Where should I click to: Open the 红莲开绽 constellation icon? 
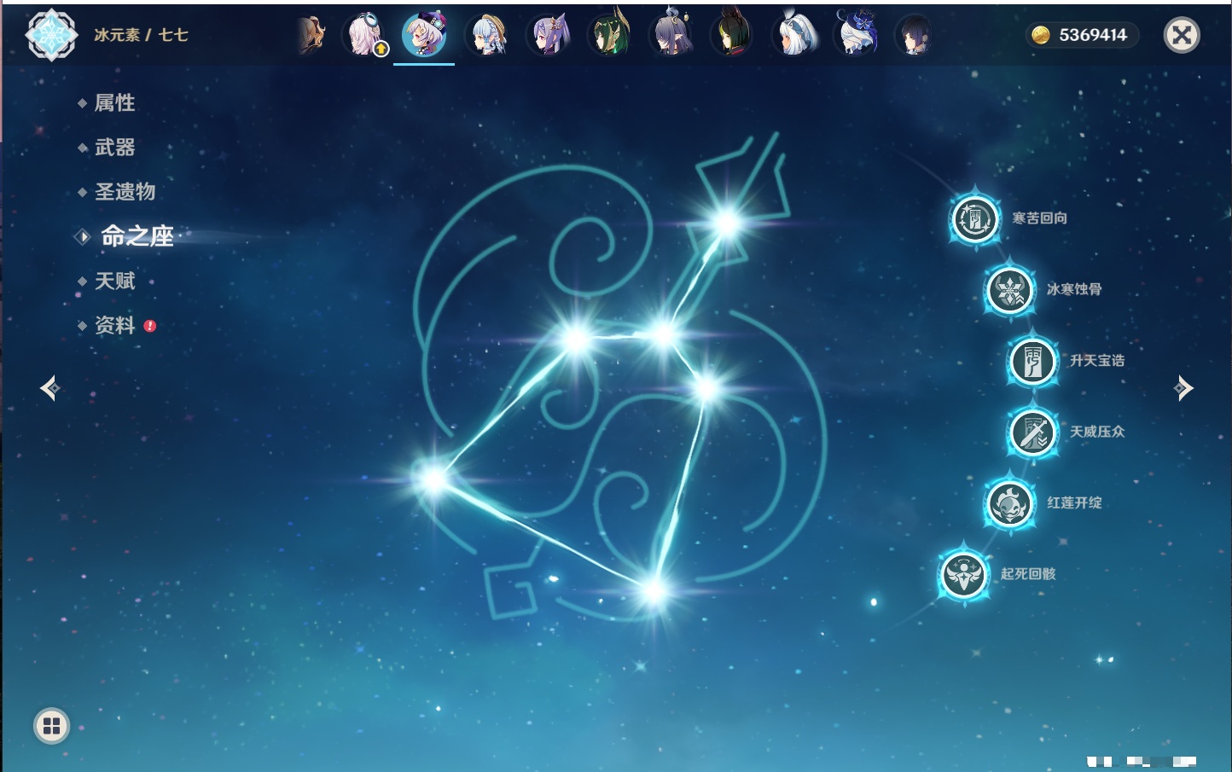coord(1009,503)
